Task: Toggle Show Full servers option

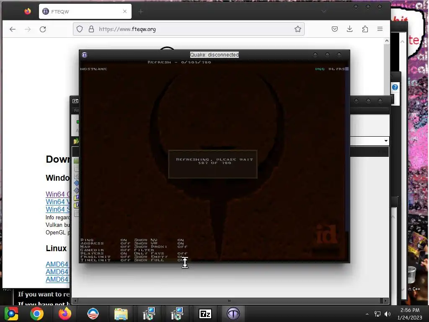Action: coord(159,260)
